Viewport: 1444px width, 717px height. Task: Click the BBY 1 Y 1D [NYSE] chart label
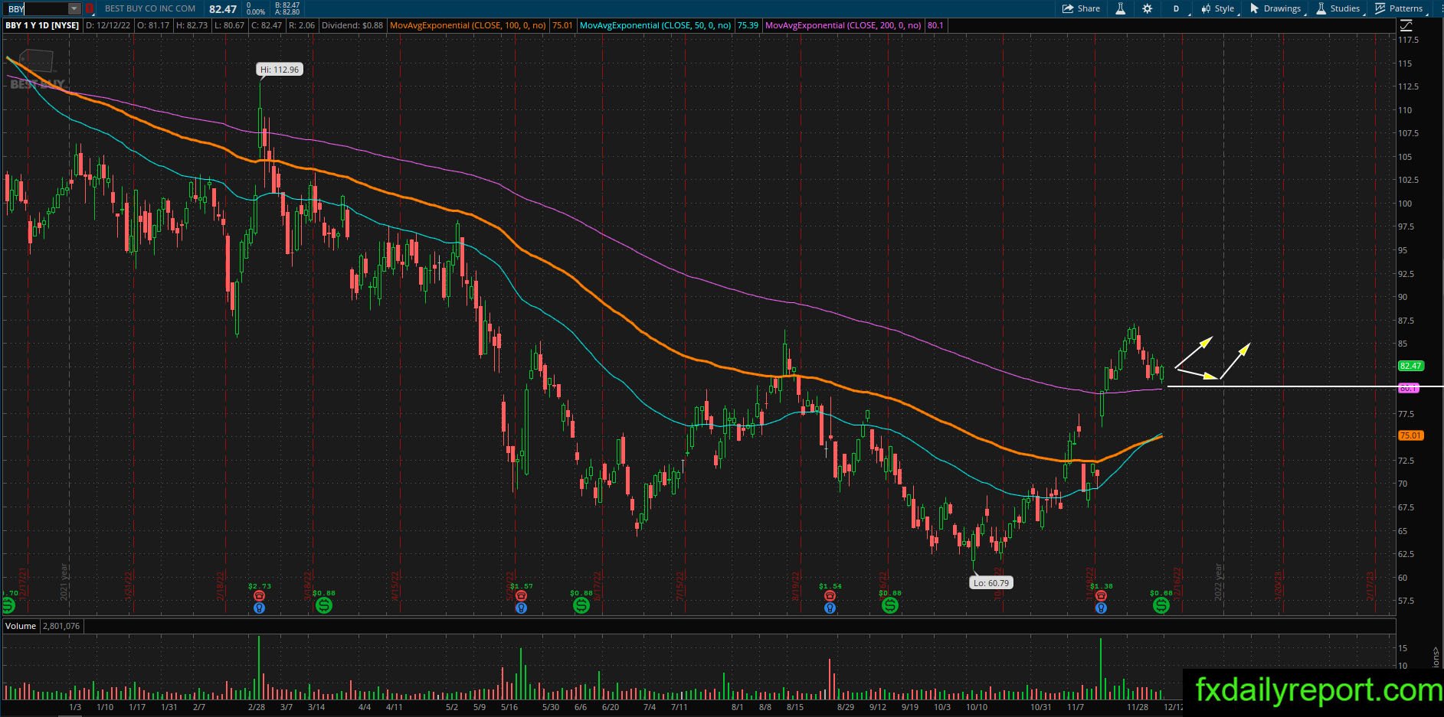[42, 25]
